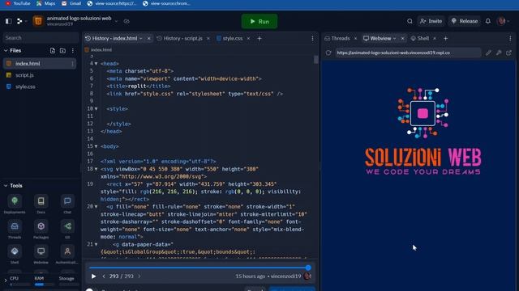The height and width of the screenshot is (291, 519).
Task: Click the editor vertical scrollbar
Action: click(315, 60)
